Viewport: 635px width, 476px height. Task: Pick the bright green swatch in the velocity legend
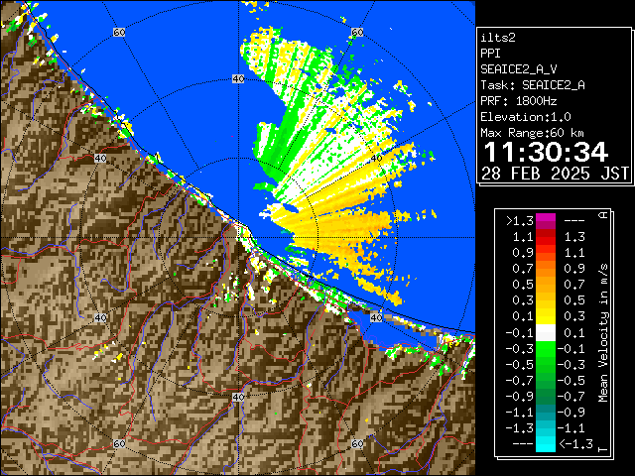tap(546, 349)
